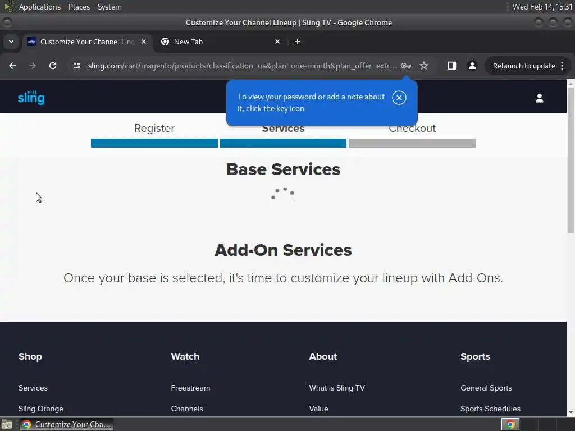575x431 pixels.
Task: Click the clock showing Wed Feb 14
Action: [542, 7]
